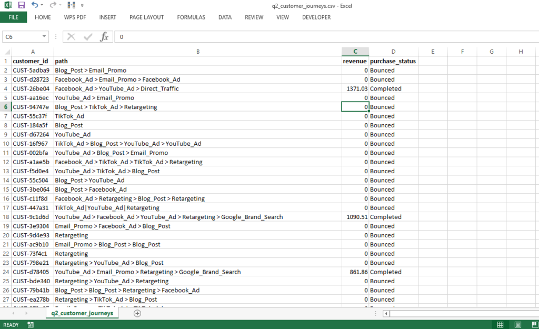Open Customize Quick Access Toolbar dropdown
Screen dimensions: 539x329
(82, 5)
